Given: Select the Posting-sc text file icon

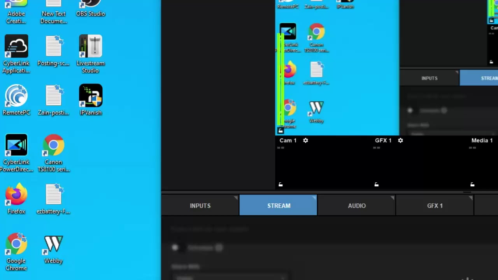Looking at the screenshot, I should click(x=53, y=51).
